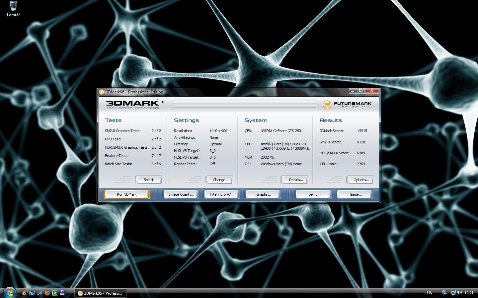Click Select... under Tests
Image resolution: width=478 pixels, height=298 pixels.
click(x=149, y=180)
